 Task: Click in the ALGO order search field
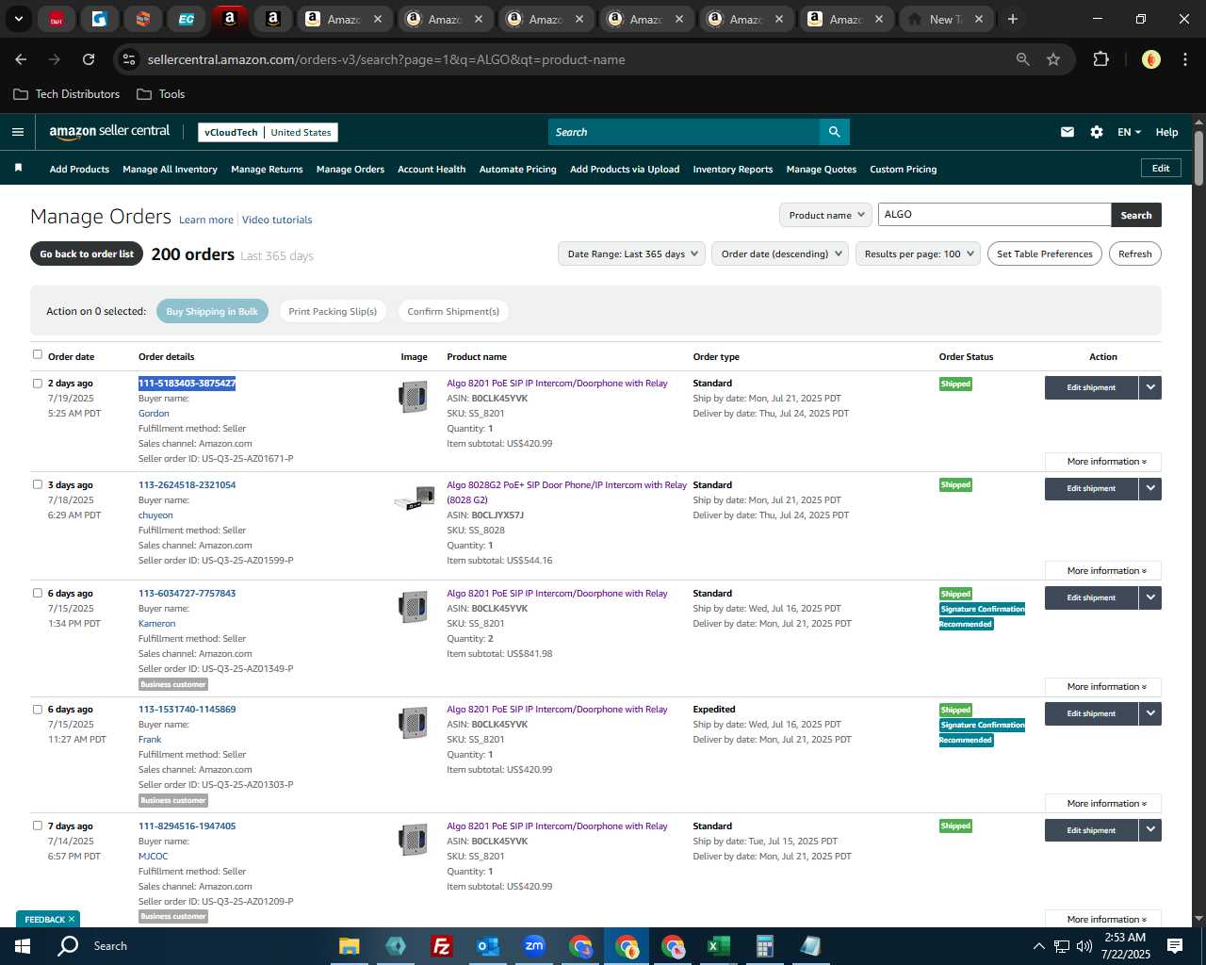pos(994,214)
